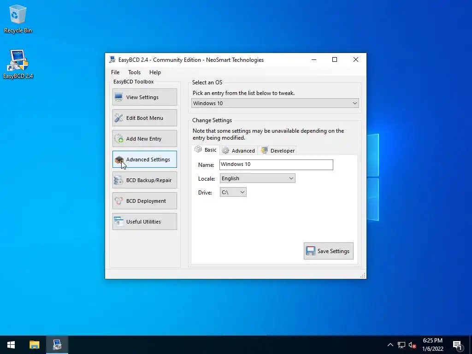Select the EasyBCD 2.4 desktop shortcut
472x354 pixels.
(x=18, y=64)
